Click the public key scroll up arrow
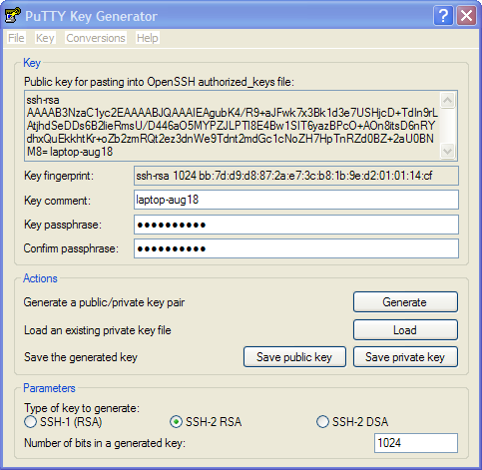 tap(448, 100)
